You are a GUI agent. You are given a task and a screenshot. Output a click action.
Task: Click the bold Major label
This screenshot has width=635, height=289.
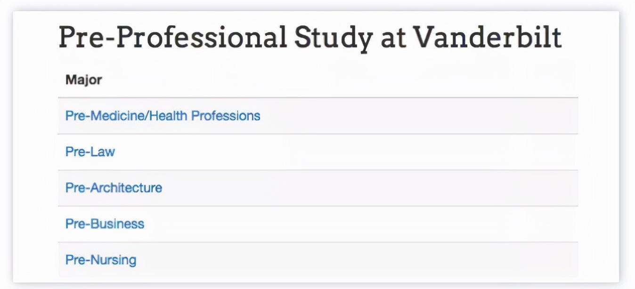[x=83, y=80]
